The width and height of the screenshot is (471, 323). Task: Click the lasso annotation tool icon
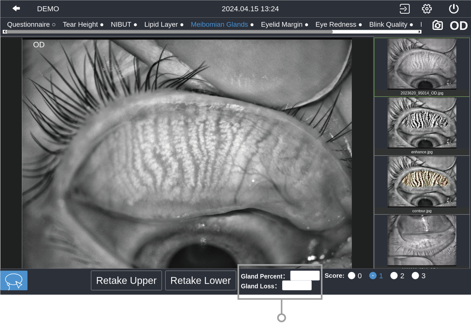coord(14,280)
